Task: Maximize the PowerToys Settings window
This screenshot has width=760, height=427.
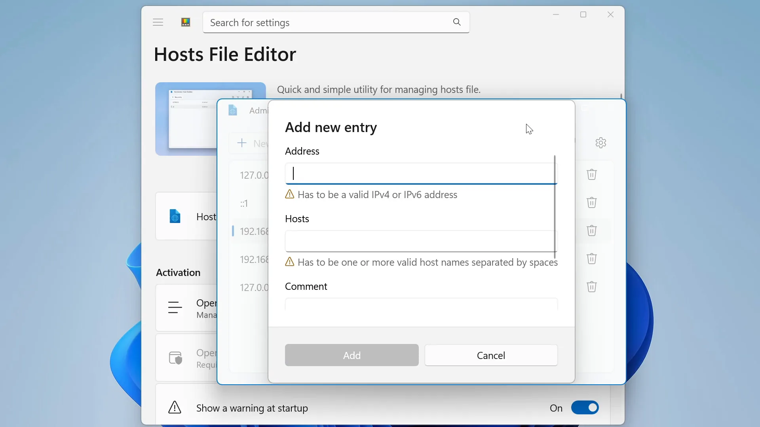Action: click(x=583, y=15)
